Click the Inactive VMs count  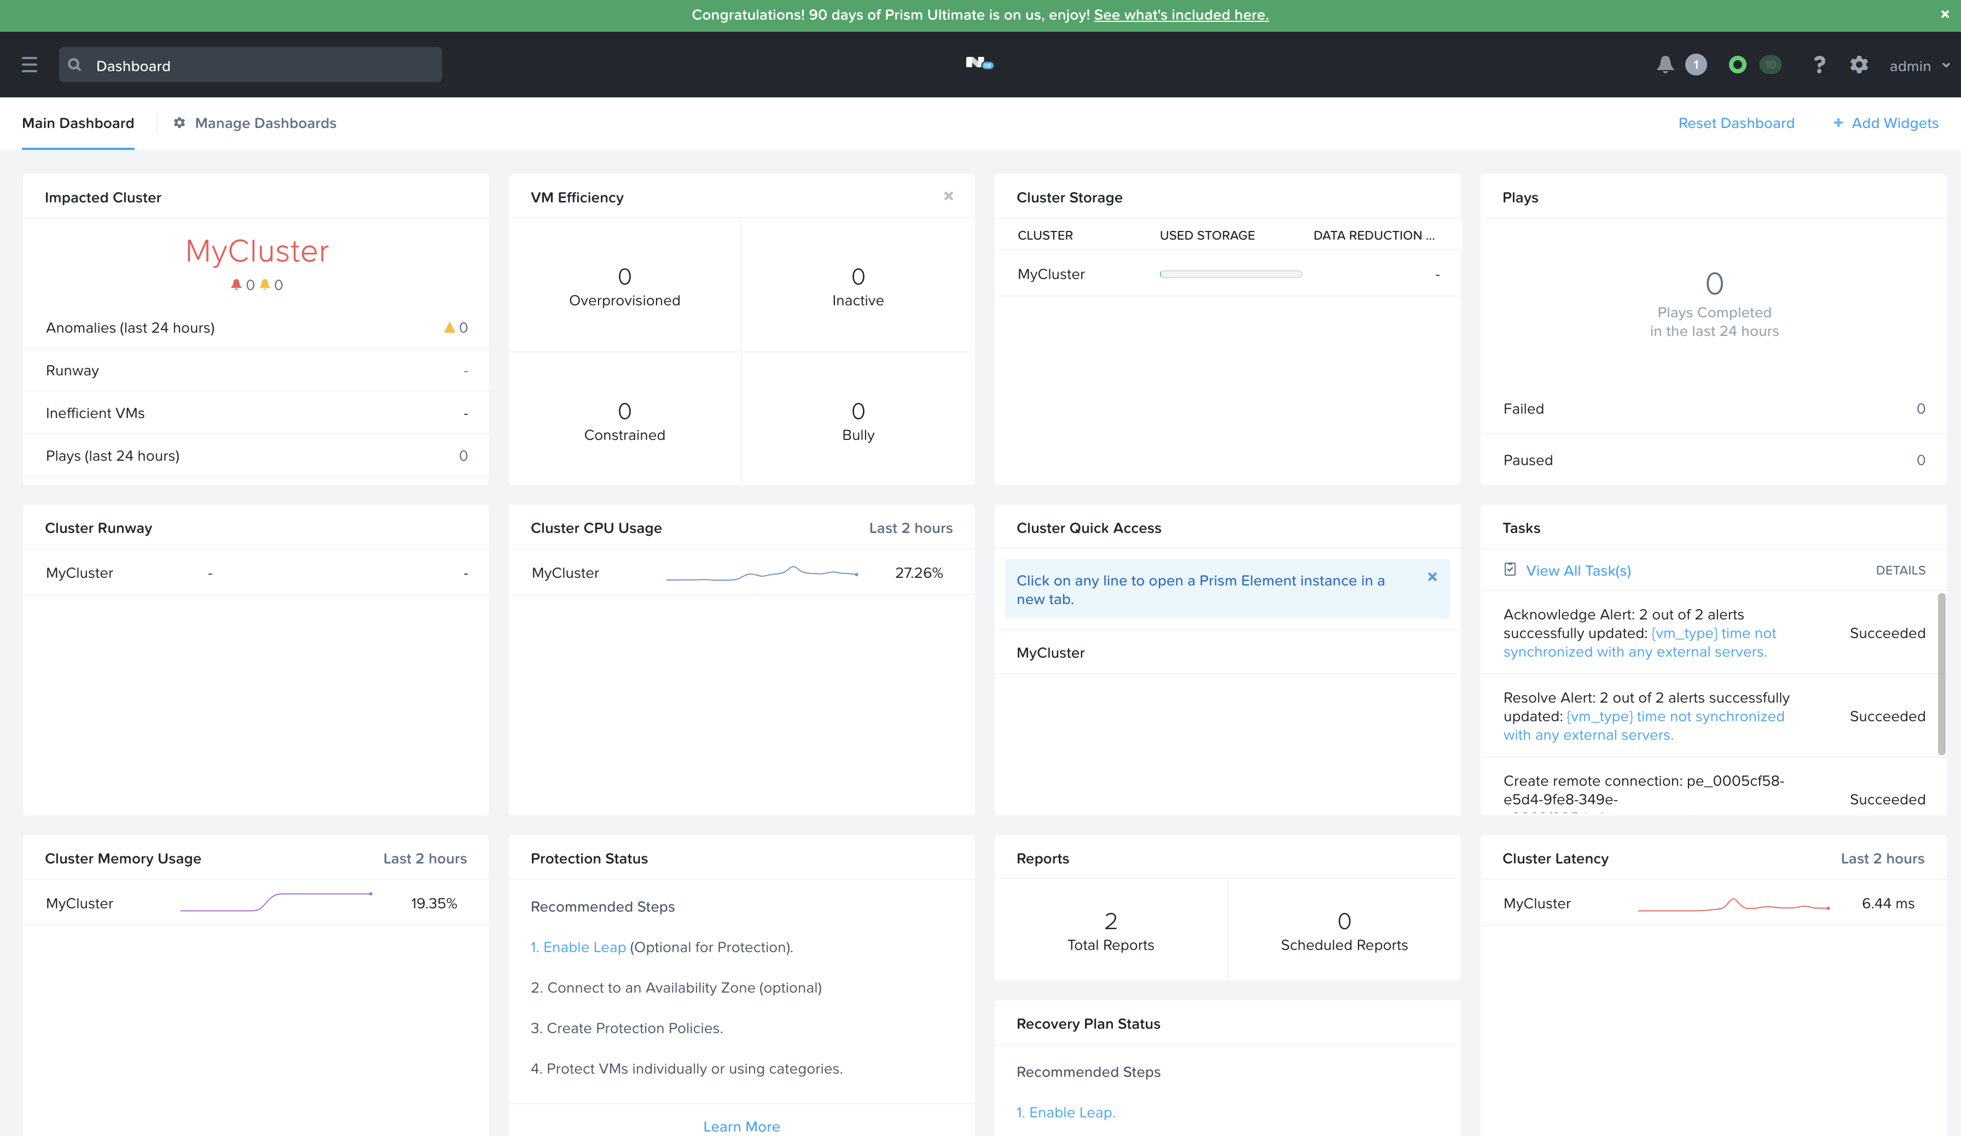tap(858, 276)
